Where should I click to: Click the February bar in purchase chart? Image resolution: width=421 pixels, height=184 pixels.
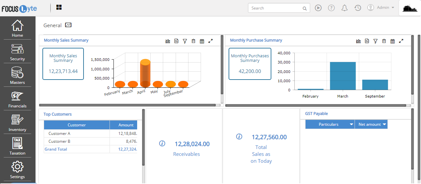pos(310,89)
